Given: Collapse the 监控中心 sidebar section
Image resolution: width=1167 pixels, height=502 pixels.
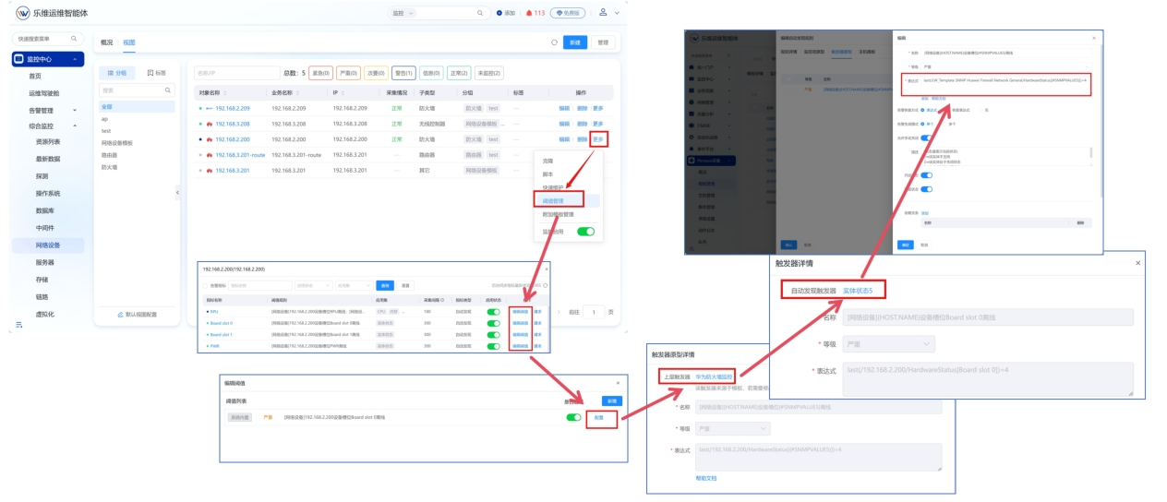Looking at the screenshot, I should point(77,59).
